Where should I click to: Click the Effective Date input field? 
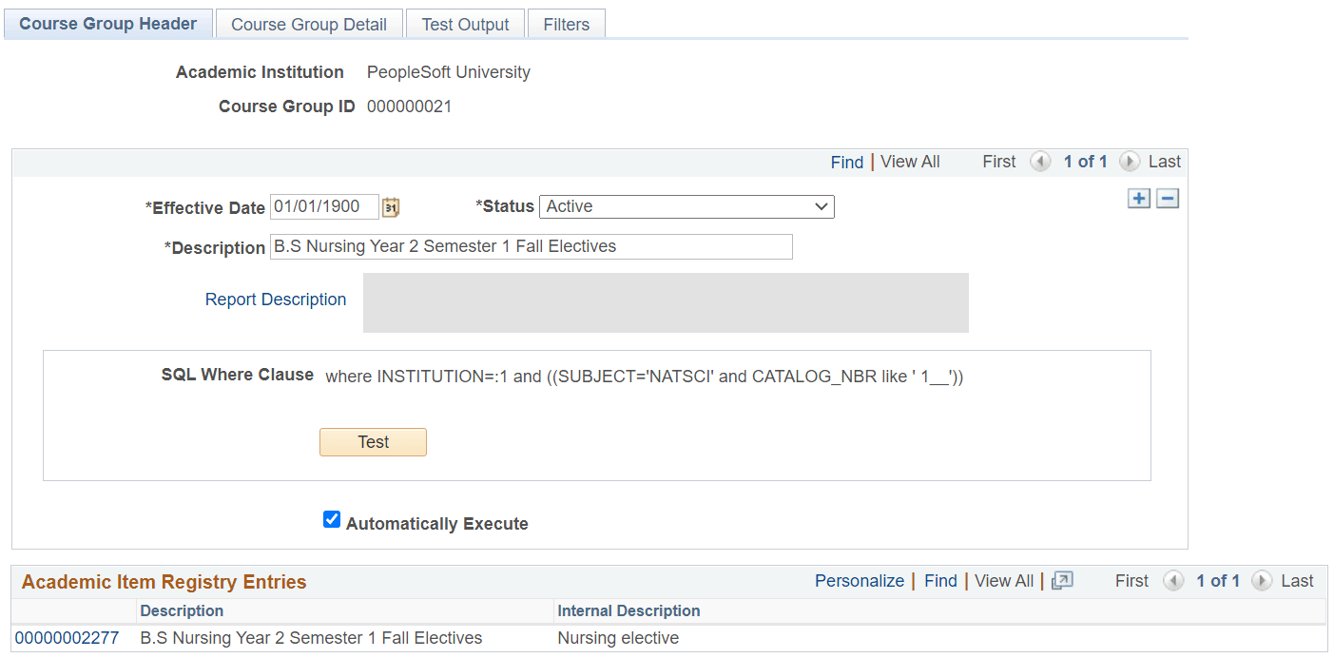coord(324,207)
